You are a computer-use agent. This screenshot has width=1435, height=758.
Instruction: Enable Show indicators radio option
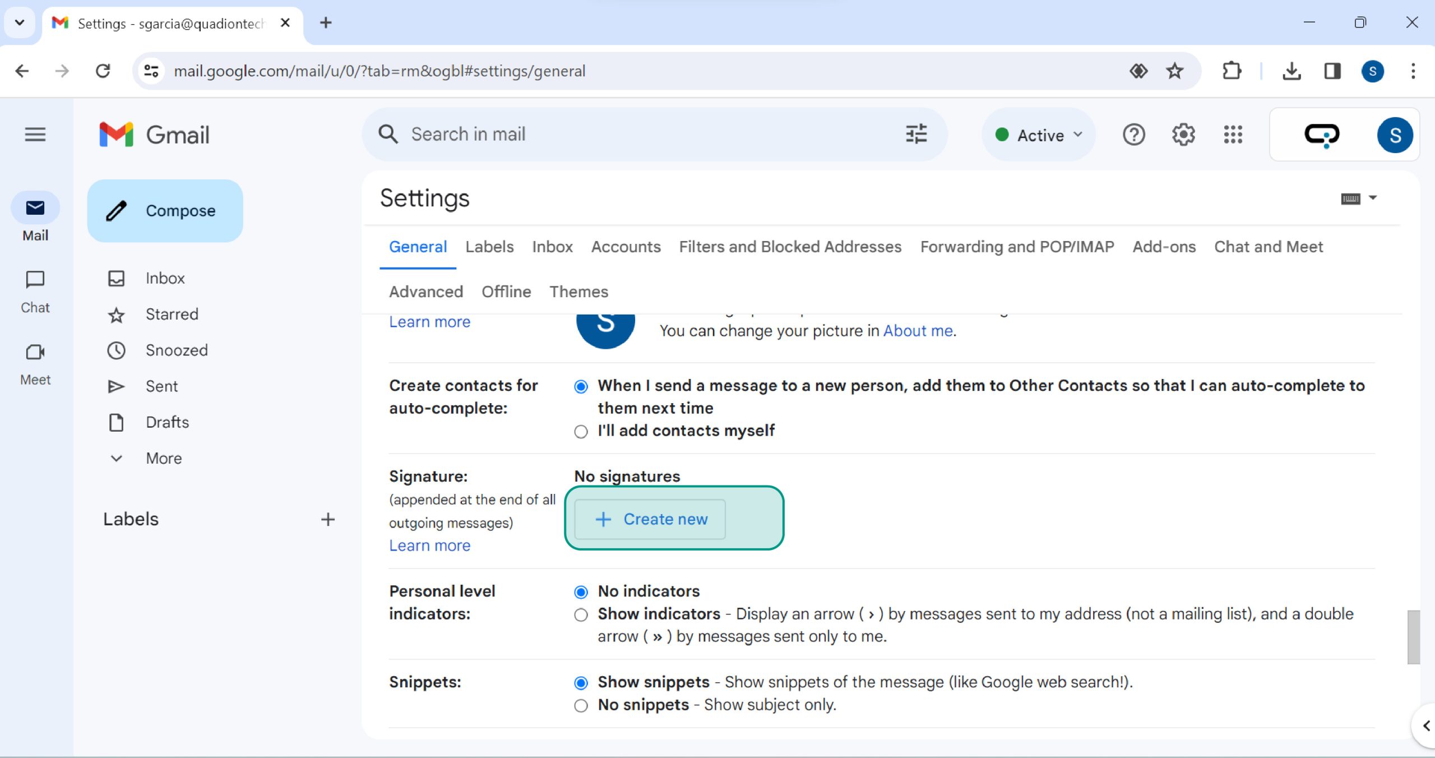[x=581, y=615]
